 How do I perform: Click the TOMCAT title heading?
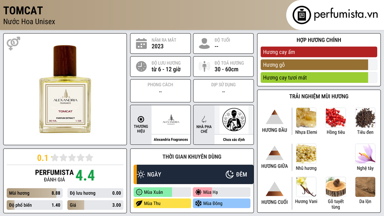(x=23, y=10)
